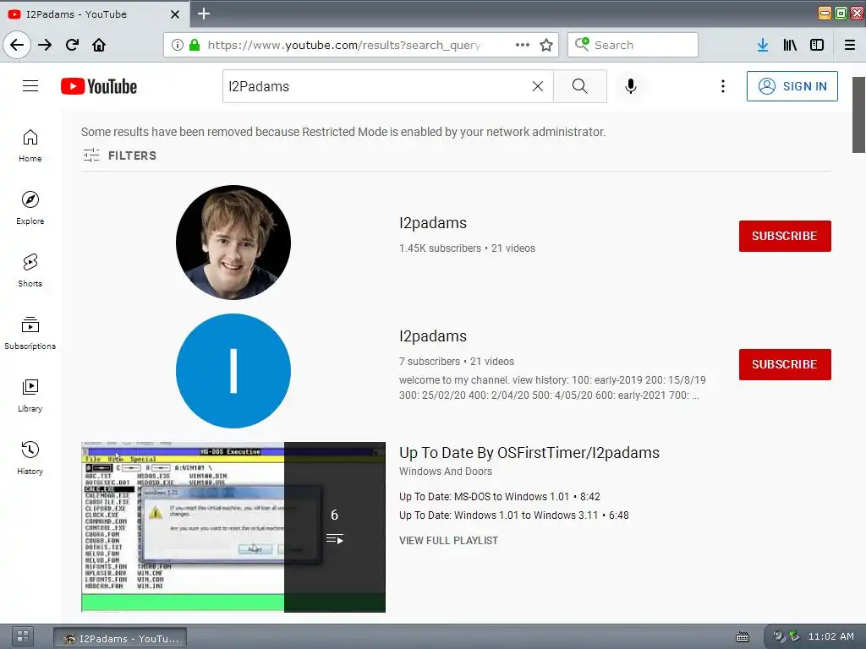Image resolution: width=866 pixels, height=649 pixels.
Task: Select the I2Padams YouTube taskbar window button
Action: click(x=120, y=638)
